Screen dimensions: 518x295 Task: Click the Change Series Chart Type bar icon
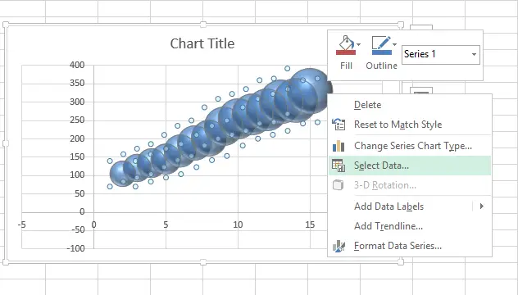coord(339,146)
